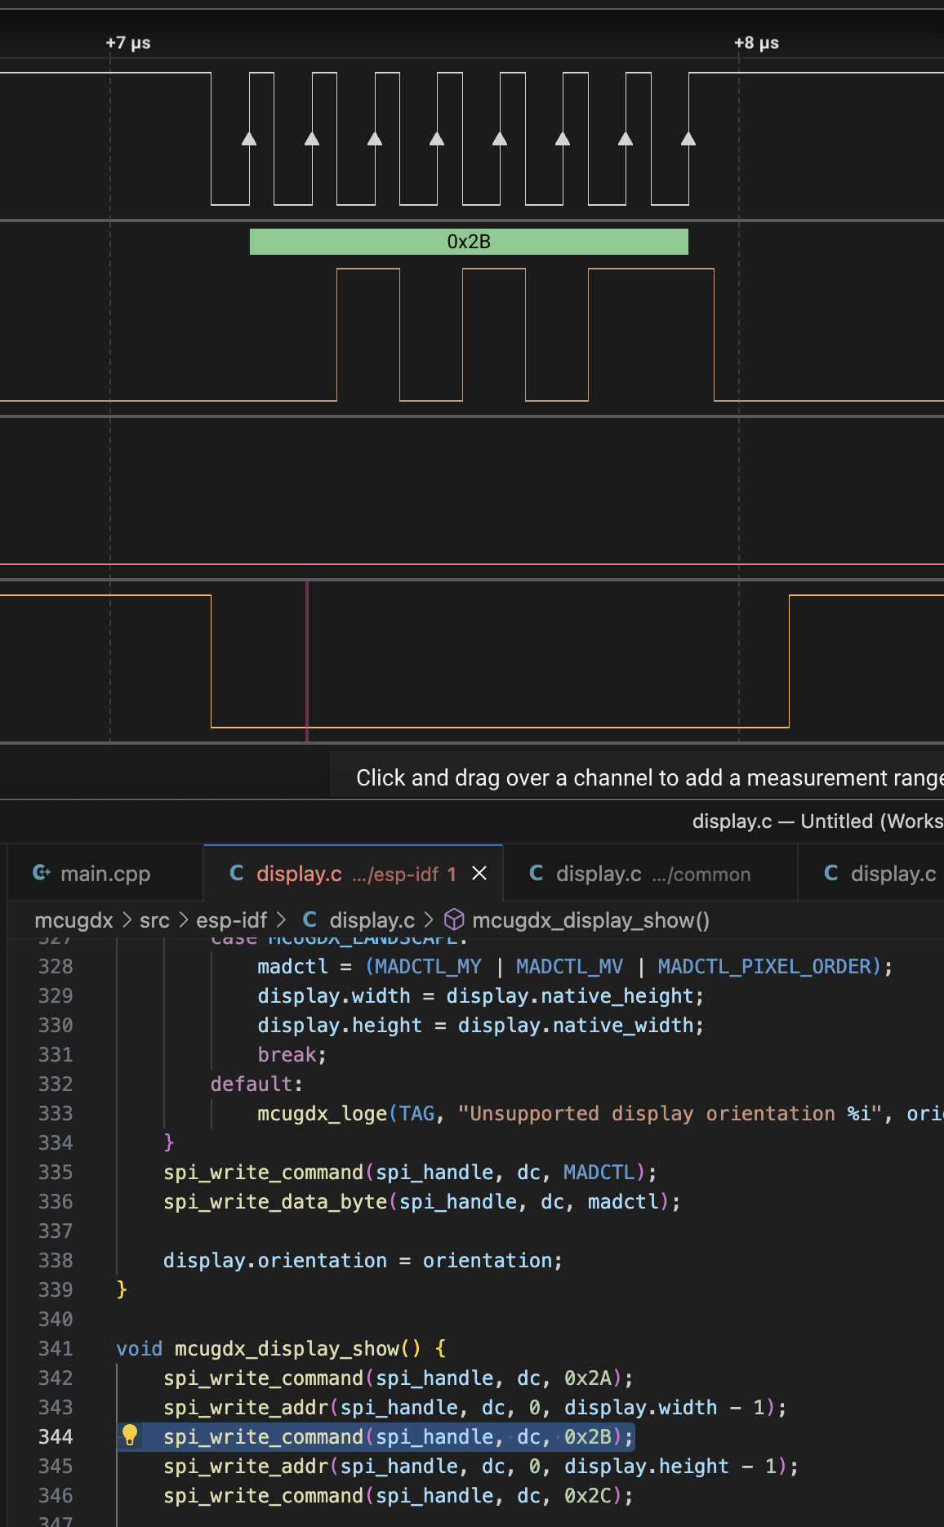Click the MADCTL constant on line 335
This screenshot has height=1527, width=944.
[x=599, y=1172]
